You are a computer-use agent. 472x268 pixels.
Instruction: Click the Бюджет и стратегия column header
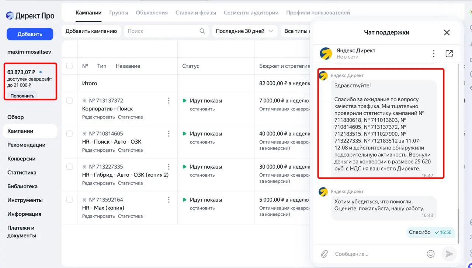click(x=285, y=66)
